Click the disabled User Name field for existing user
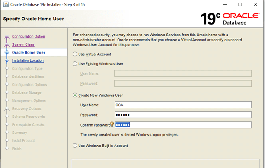 [183, 73]
